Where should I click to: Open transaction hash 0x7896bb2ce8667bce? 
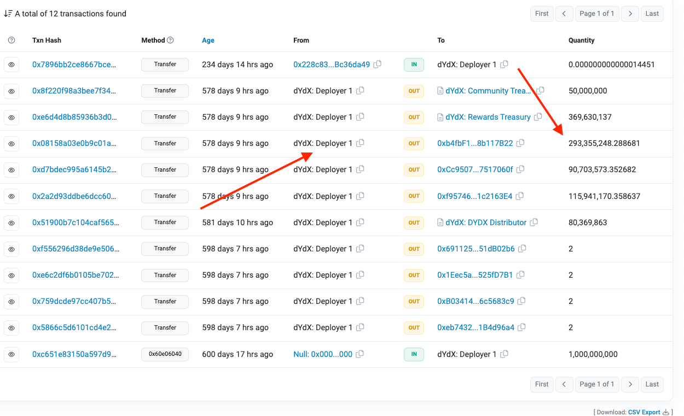coord(74,65)
